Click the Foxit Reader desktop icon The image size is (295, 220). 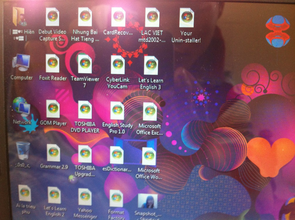pos(53,63)
